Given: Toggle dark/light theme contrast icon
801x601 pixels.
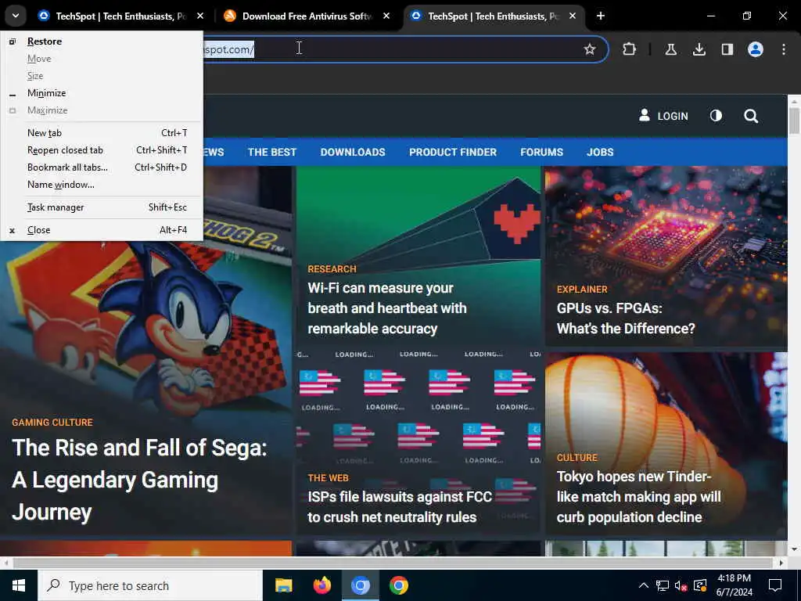Looking at the screenshot, I should 716,116.
